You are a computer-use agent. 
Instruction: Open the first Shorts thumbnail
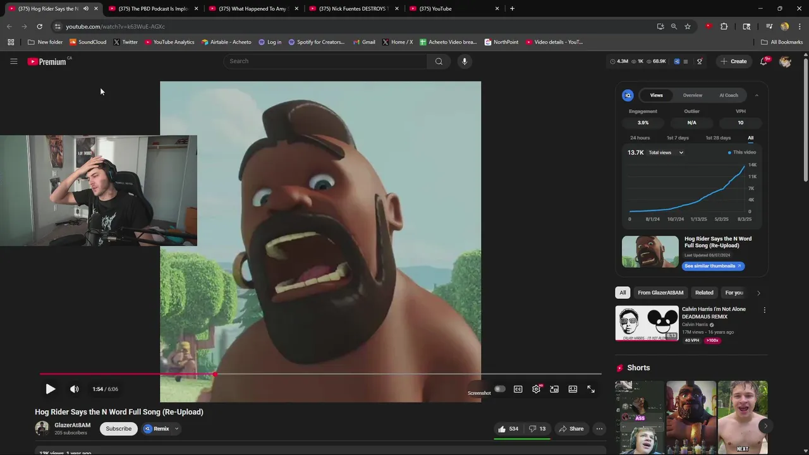pos(639,417)
